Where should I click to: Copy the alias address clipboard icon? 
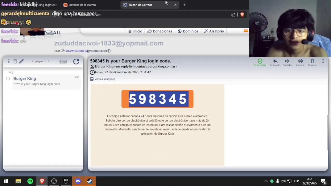(109, 51)
